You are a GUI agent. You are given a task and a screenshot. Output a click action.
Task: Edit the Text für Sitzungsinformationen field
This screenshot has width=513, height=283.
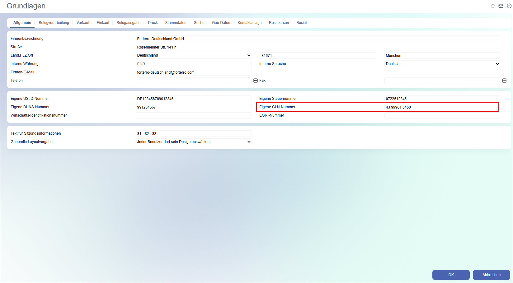pyautogui.click(x=194, y=134)
